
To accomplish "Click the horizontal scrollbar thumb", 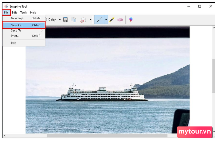I will pos(107,135).
